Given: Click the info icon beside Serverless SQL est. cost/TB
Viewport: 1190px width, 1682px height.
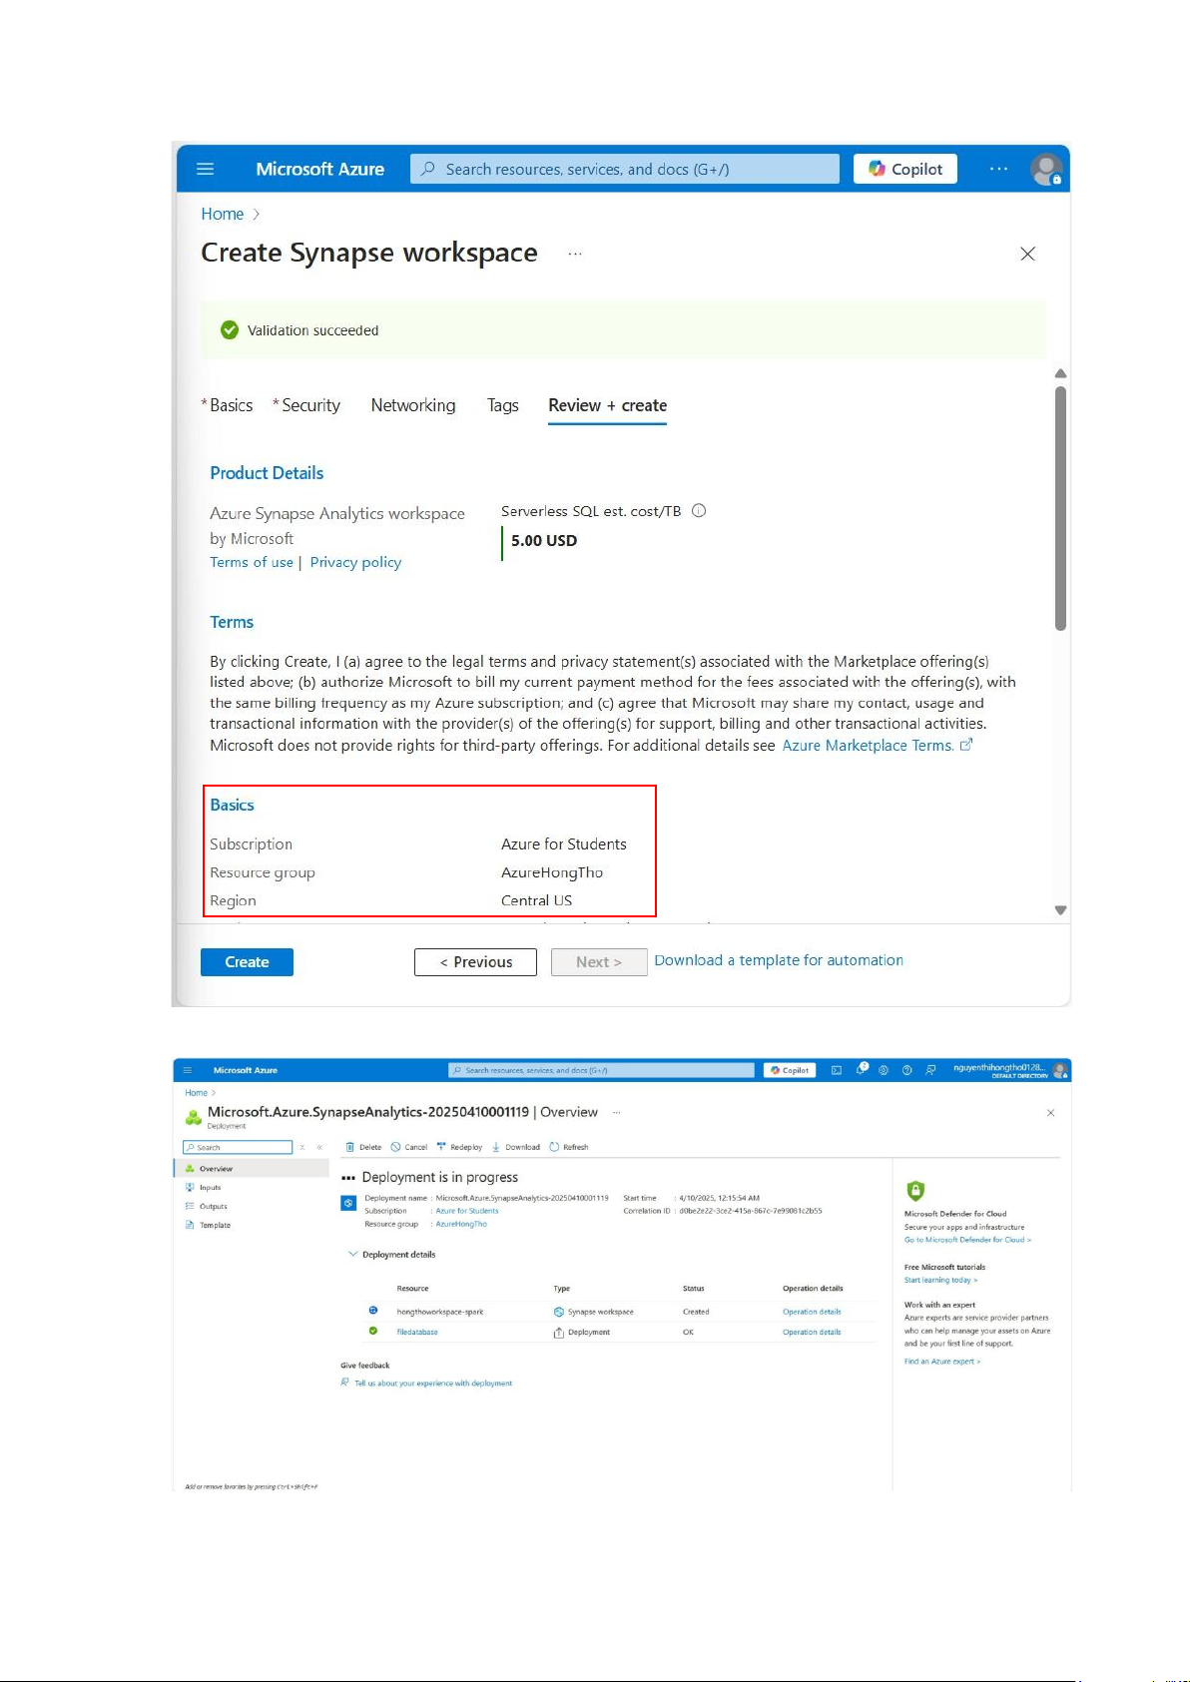Looking at the screenshot, I should tap(699, 511).
